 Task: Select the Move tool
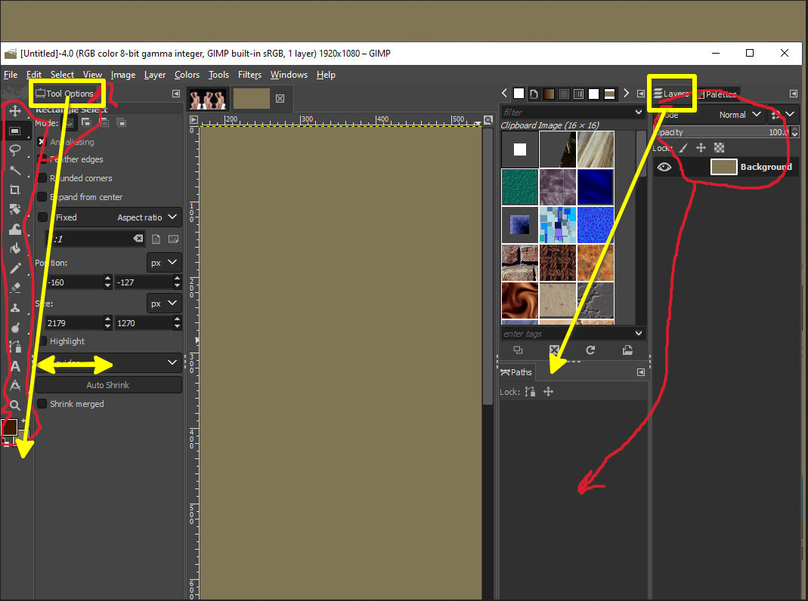click(15, 111)
